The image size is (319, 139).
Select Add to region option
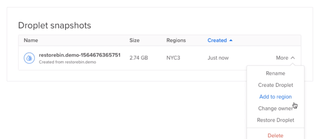click(276, 97)
